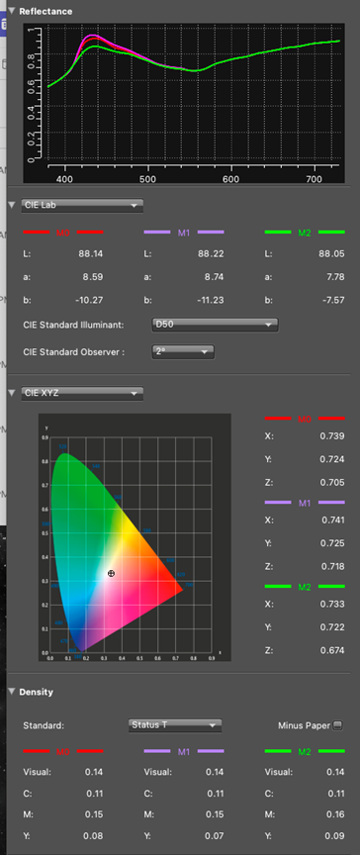Select the M1 Y value 0.725
This screenshot has height=855, width=360.
(332, 543)
